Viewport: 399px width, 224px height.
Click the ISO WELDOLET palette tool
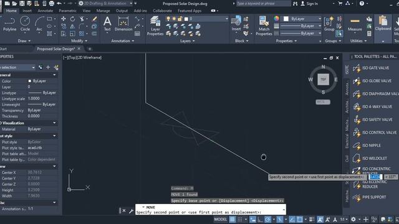click(x=370, y=158)
